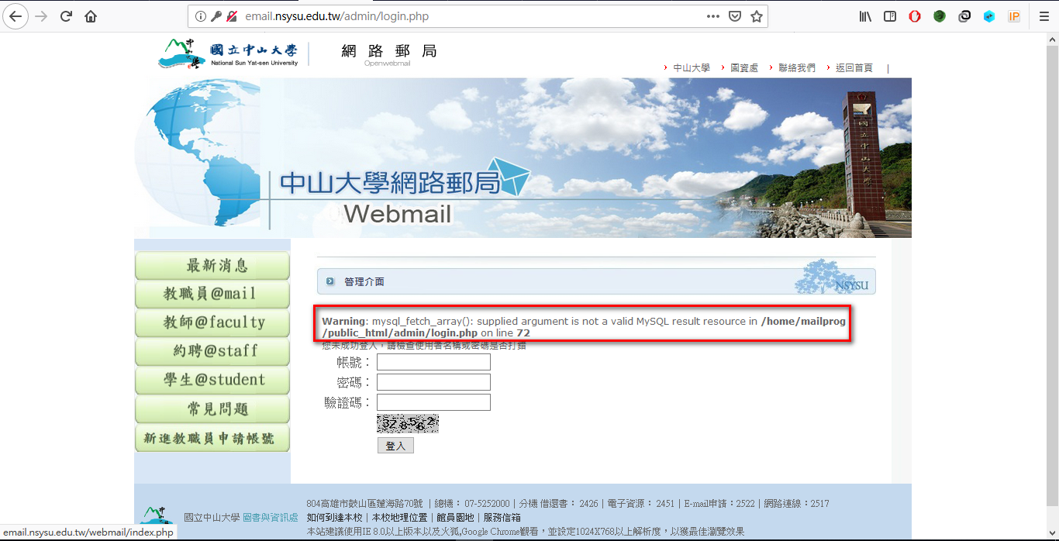Reload the page with the refresh icon
This screenshot has width=1059, height=541.
tap(66, 16)
